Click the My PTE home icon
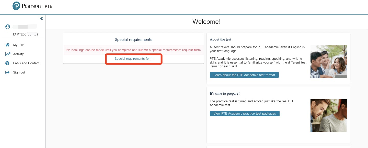368x148 pixels. coord(8,45)
